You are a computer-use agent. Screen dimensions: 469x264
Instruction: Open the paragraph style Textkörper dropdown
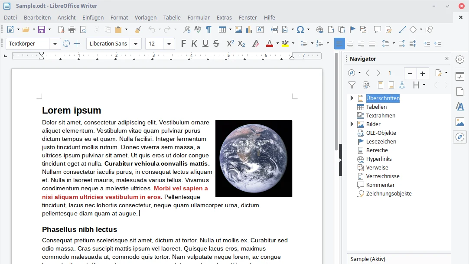(55, 44)
